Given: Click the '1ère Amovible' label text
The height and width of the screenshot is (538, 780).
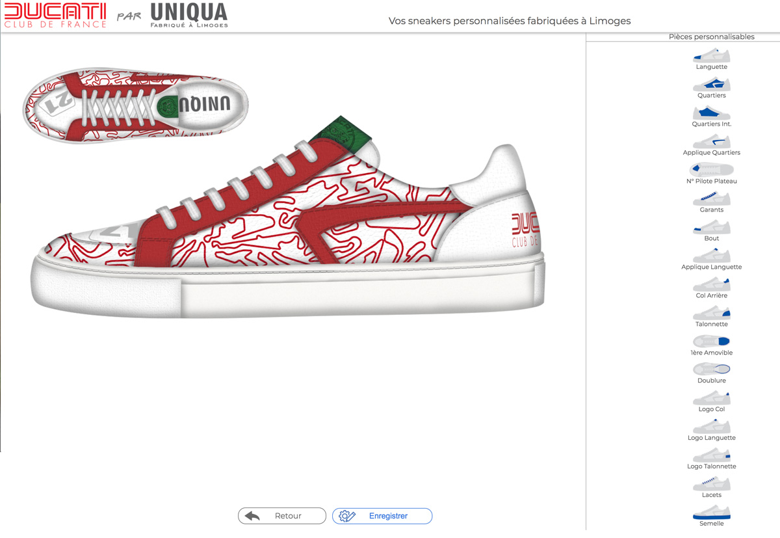Looking at the screenshot, I should pyautogui.click(x=712, y=353).
